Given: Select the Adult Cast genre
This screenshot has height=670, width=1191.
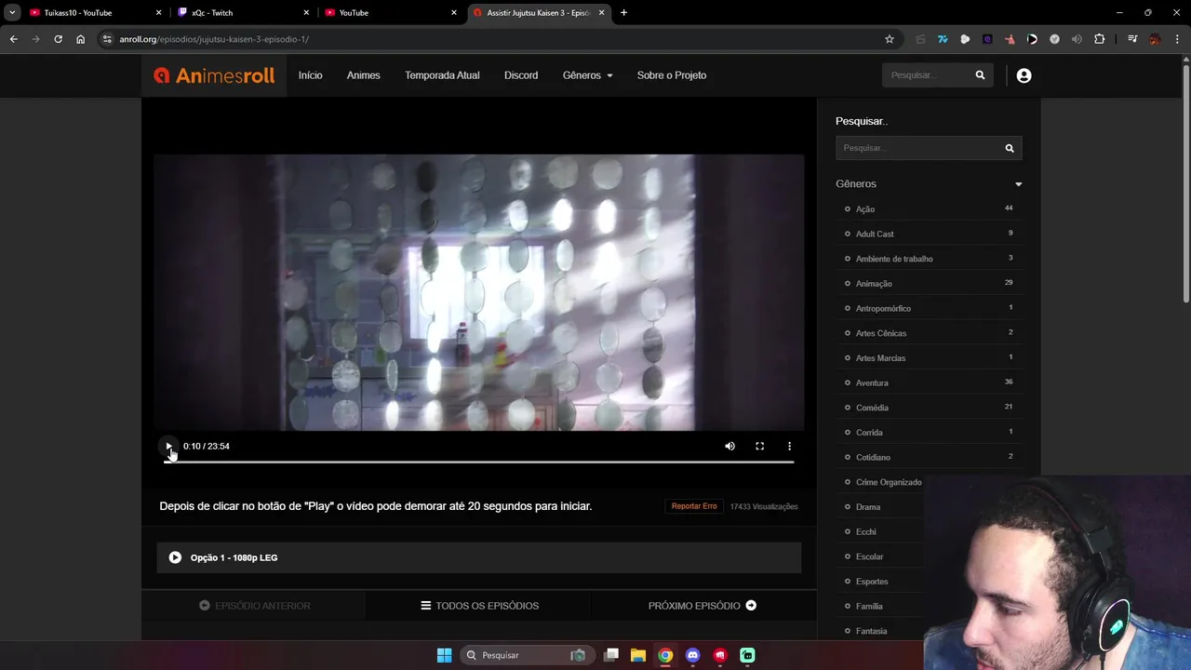Looking at the screenshot, I should point(875,234).
